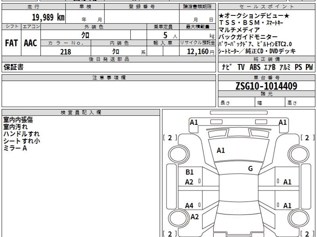Click the ミラーA inspector note

(15, 148)
